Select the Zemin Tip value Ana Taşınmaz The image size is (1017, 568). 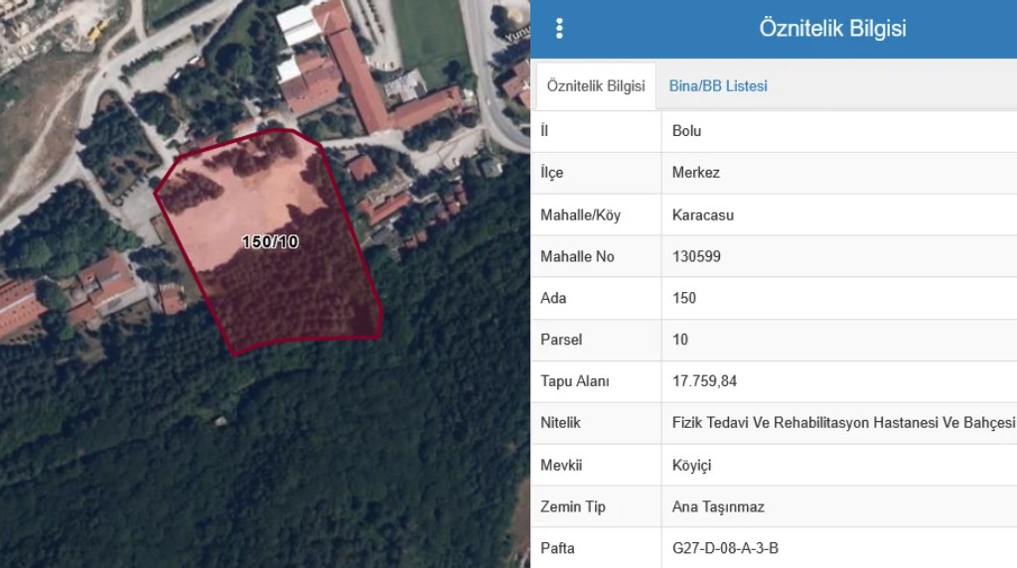coord(718,506)
